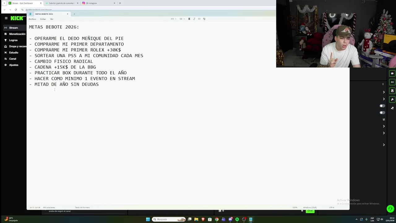Toggle italic formatting in Notepad
Screen dimensions: 396x223
pyautogui.click(x=194, y=19)
